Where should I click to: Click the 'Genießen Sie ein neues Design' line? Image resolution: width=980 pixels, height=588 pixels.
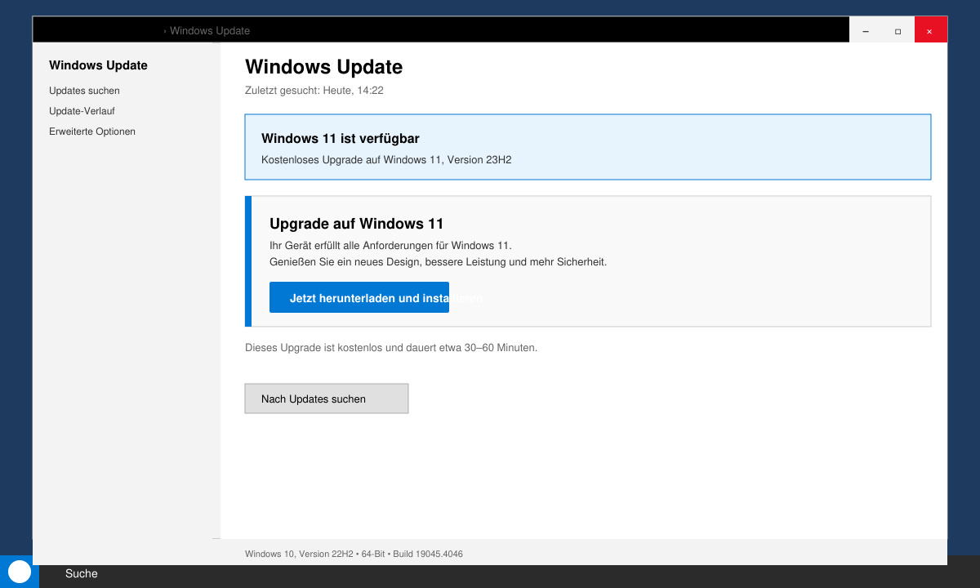438,262
